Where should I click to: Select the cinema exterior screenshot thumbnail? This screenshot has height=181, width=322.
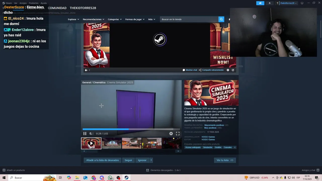(x=111, y=143)
